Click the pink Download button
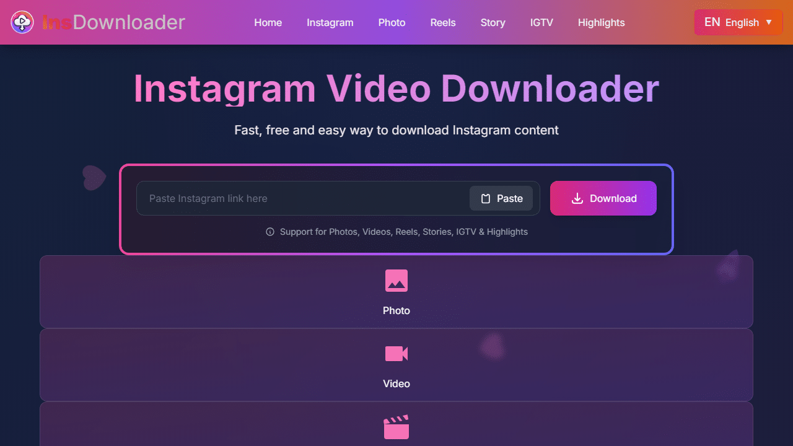 603,198
